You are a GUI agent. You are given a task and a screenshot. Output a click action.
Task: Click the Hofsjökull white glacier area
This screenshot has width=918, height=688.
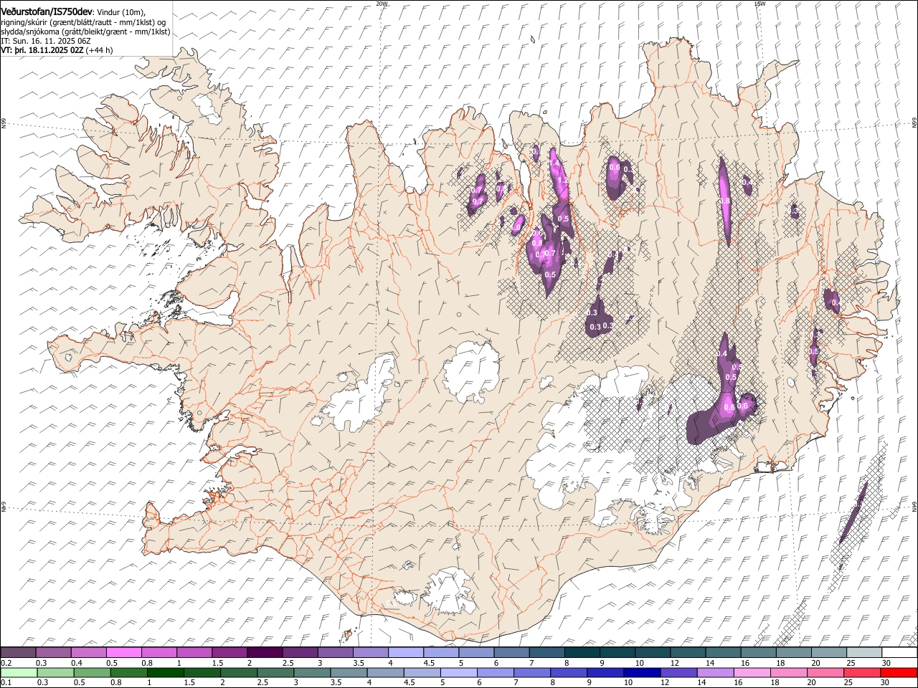coord(471,371)
